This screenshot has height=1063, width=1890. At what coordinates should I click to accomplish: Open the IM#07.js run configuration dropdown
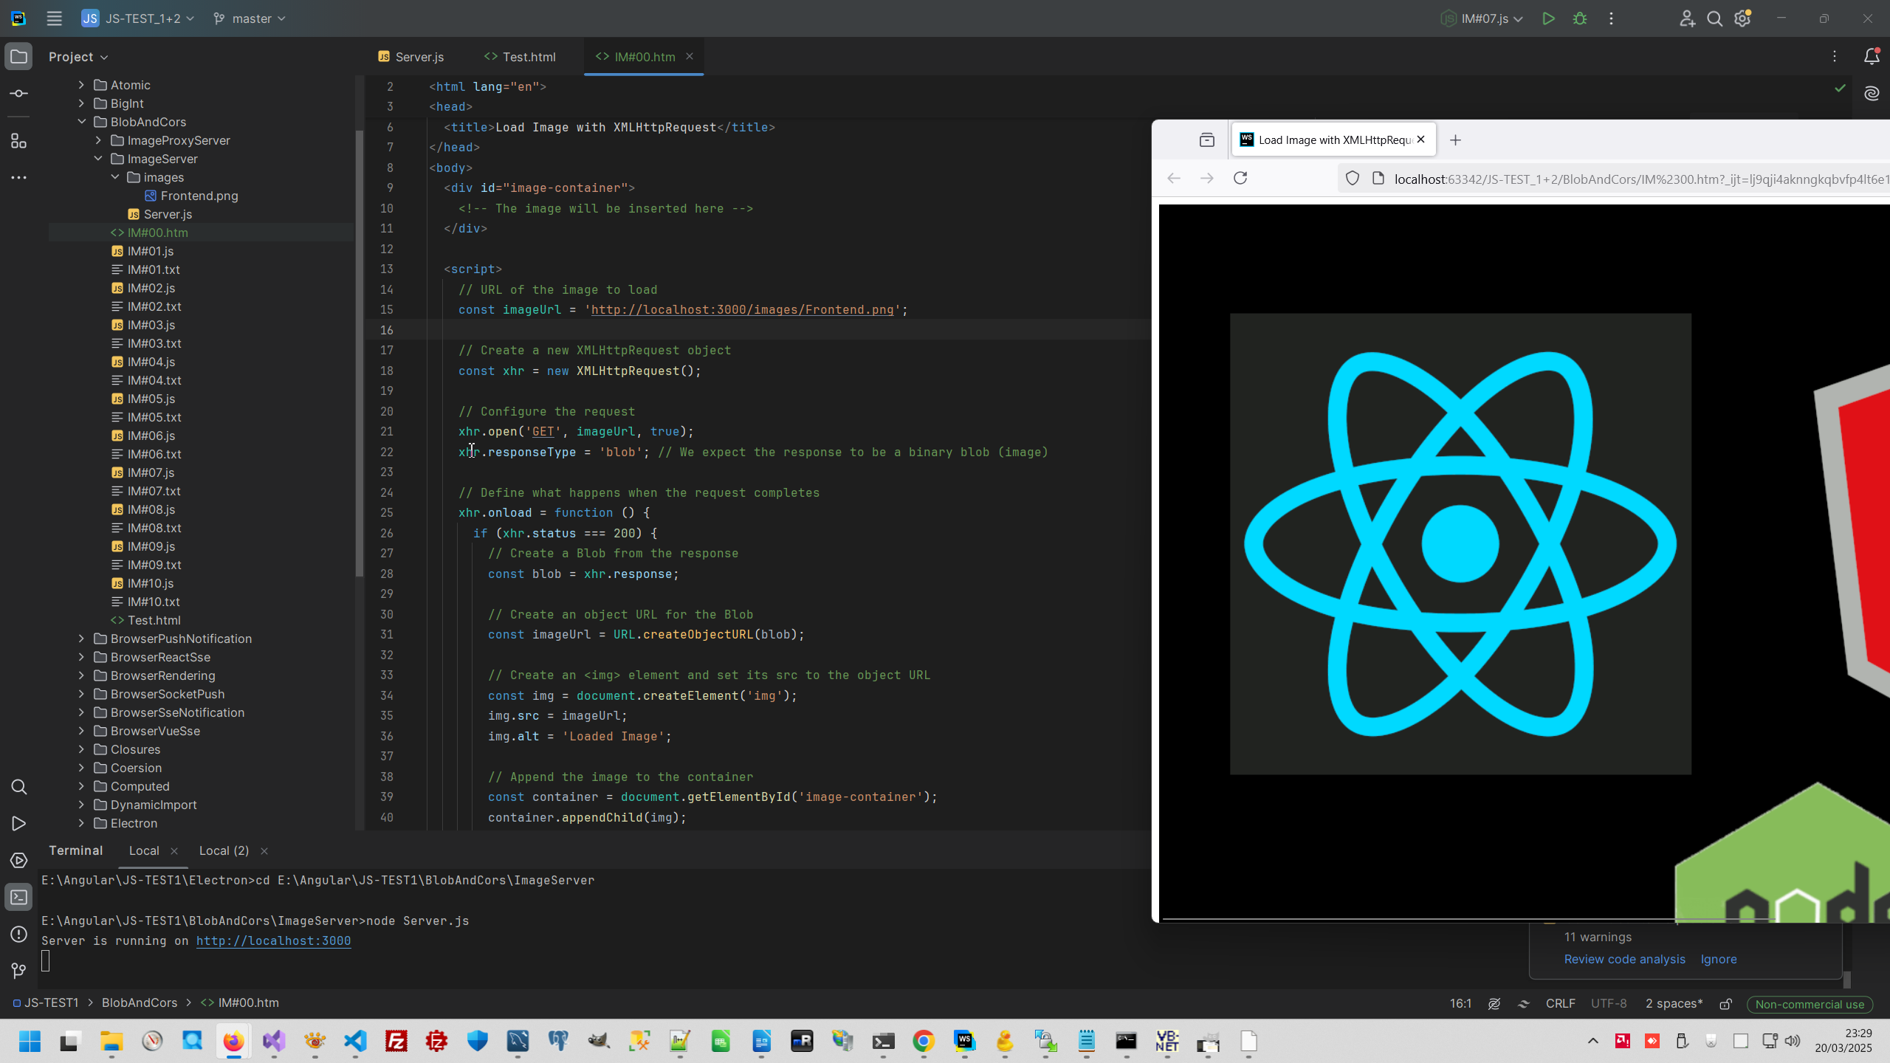1482,19
